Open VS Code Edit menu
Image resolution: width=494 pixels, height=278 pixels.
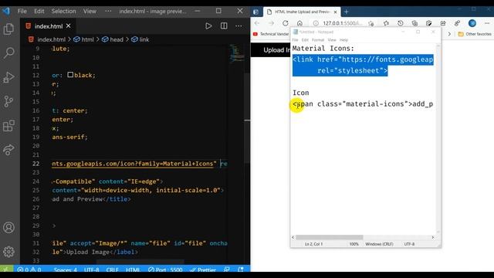point(39,11)
